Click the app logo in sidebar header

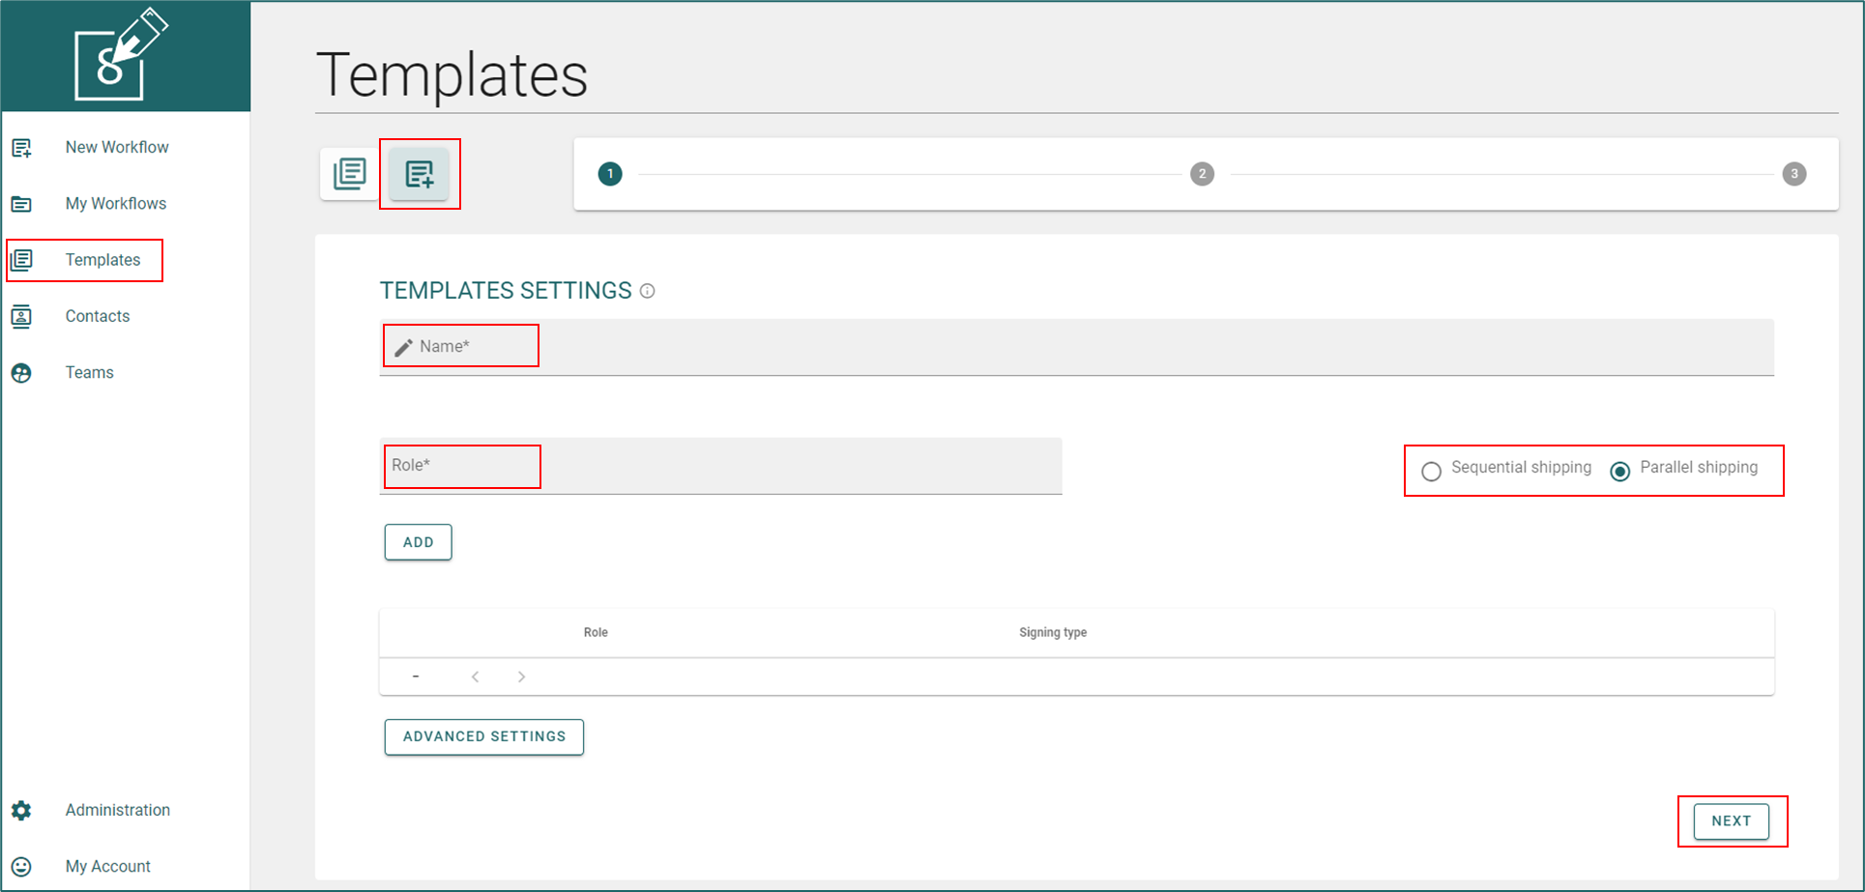[122, 54]
